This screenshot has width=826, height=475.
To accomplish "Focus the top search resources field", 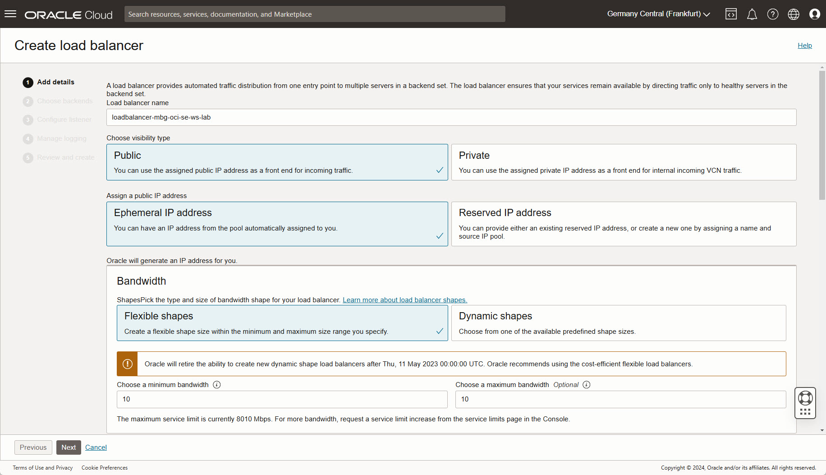I will pos(315,14).
